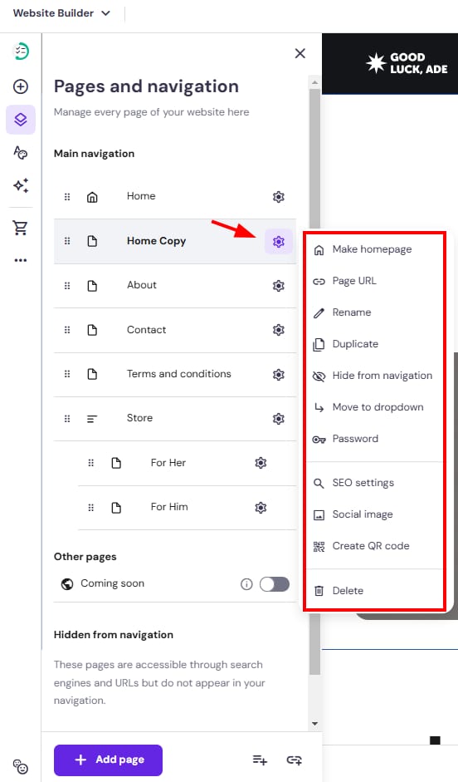Image resolution: width=458 pixels, height=782 pixels.
Task: Open settings gear for About page
Action: pos(278,285)
